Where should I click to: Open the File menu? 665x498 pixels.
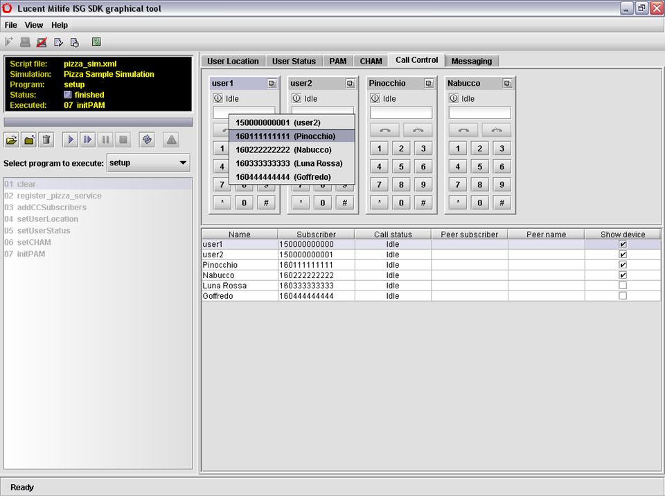point(10,25)
